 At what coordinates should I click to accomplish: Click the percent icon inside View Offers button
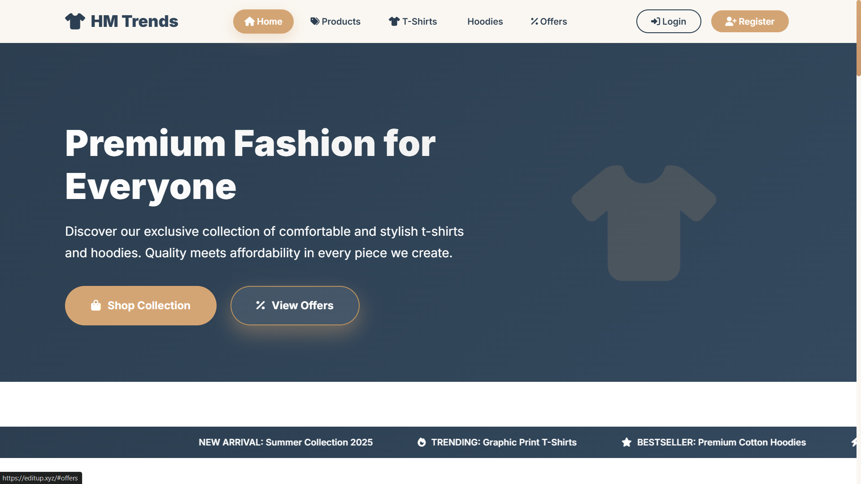pos(261,305)
